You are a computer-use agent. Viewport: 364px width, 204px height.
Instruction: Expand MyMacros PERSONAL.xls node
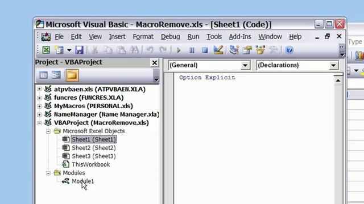[39, 106]
